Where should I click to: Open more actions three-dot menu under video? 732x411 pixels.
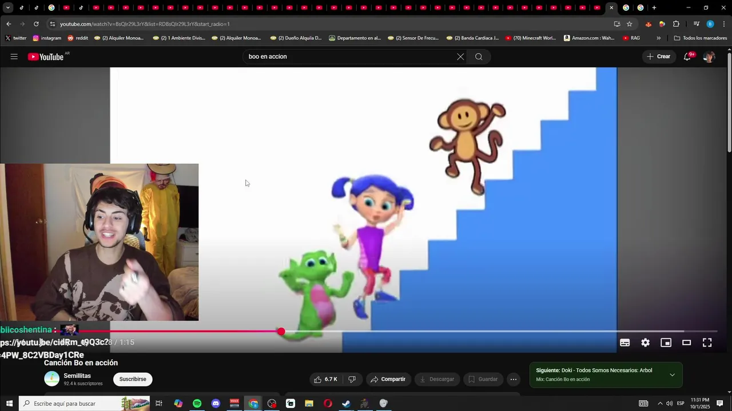514,379
